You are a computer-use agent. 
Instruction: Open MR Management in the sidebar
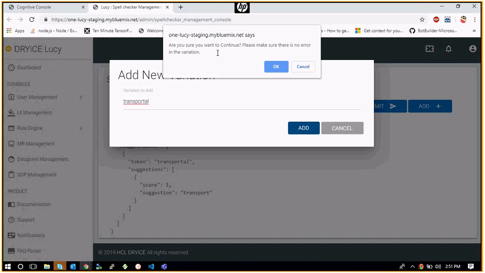point(36,144)
